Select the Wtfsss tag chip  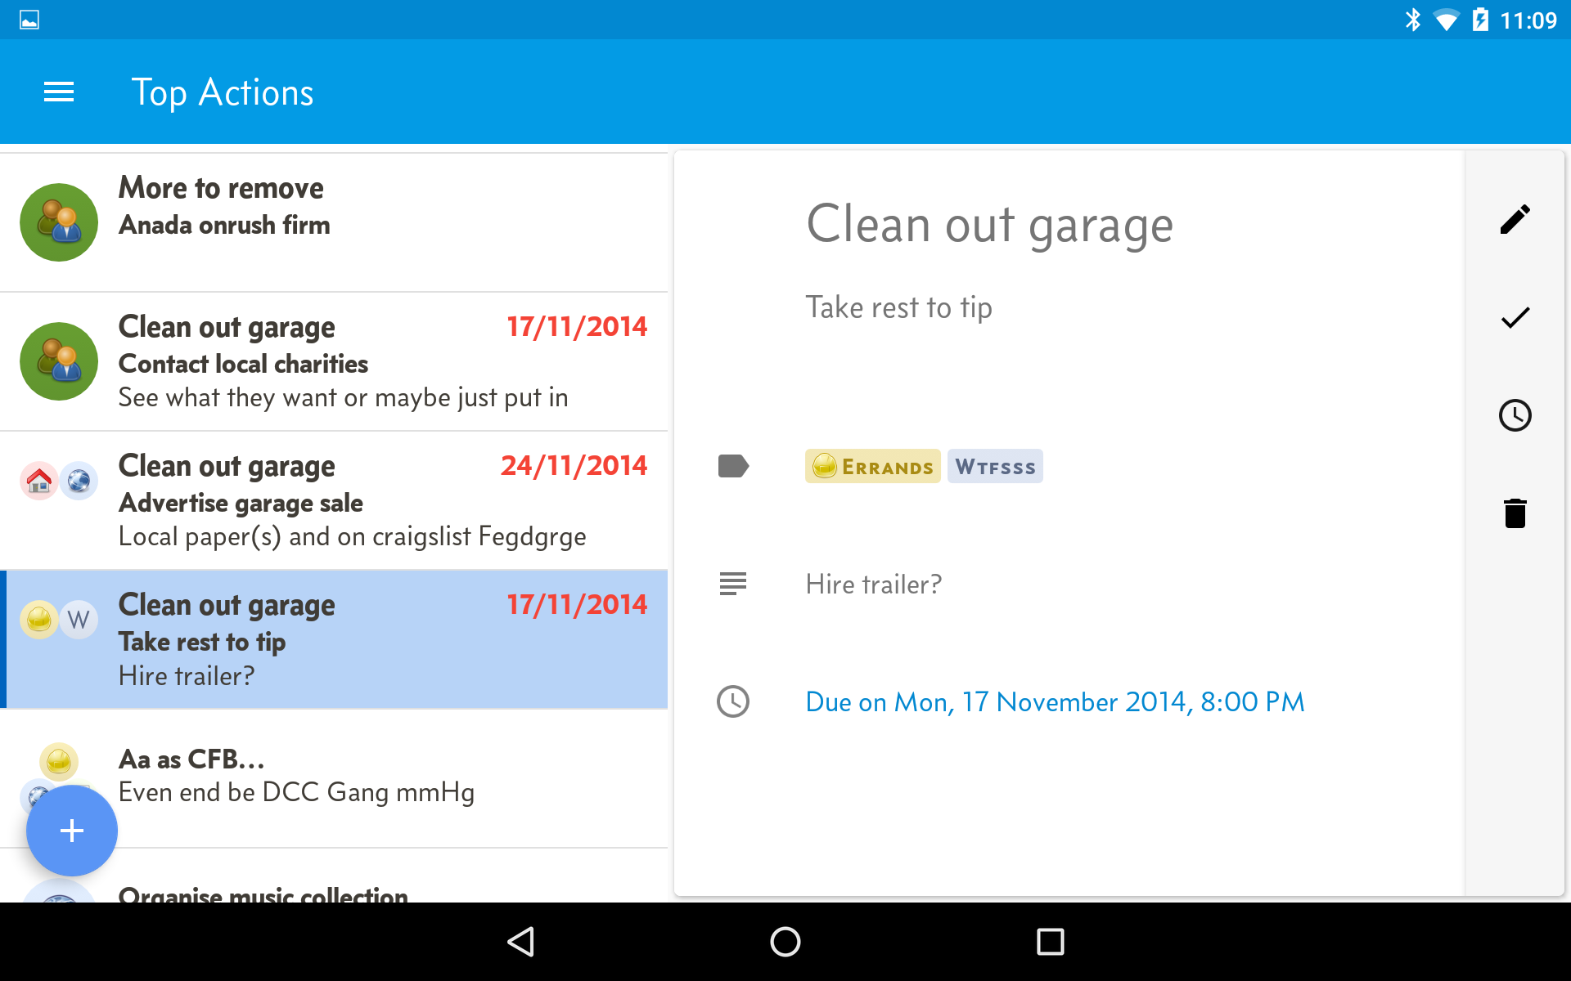tap(995, 466)
